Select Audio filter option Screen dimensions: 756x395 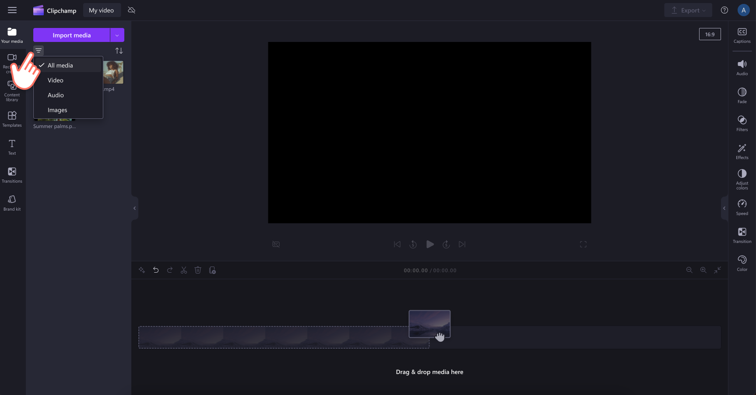(x=68, y=95)
